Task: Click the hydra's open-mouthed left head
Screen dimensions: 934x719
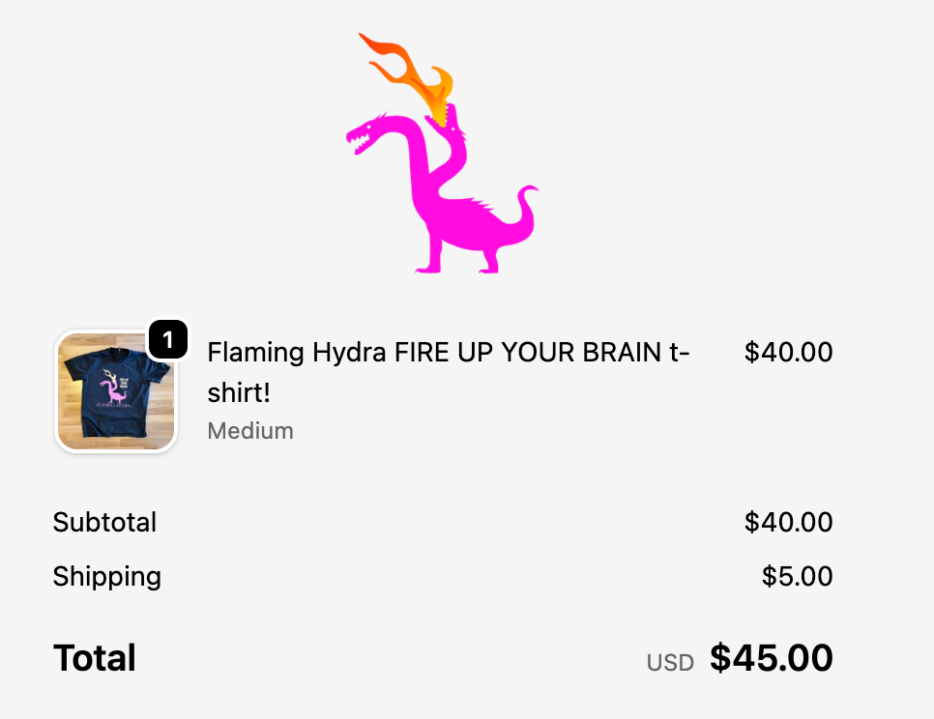Action: pos(365,134)
